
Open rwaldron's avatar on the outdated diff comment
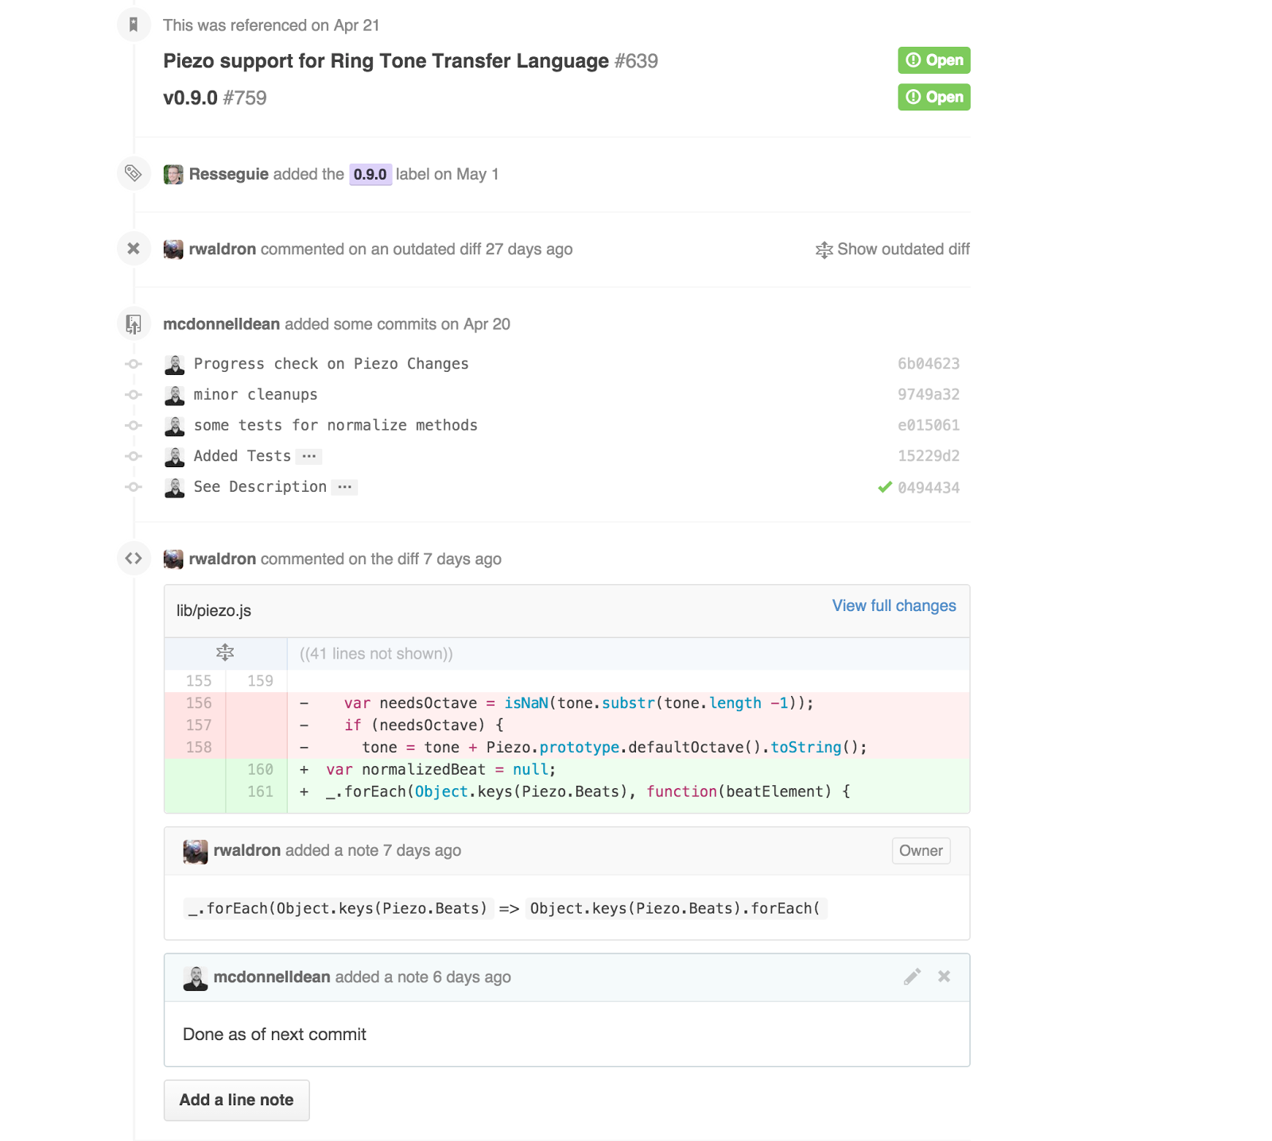point(173,249)
